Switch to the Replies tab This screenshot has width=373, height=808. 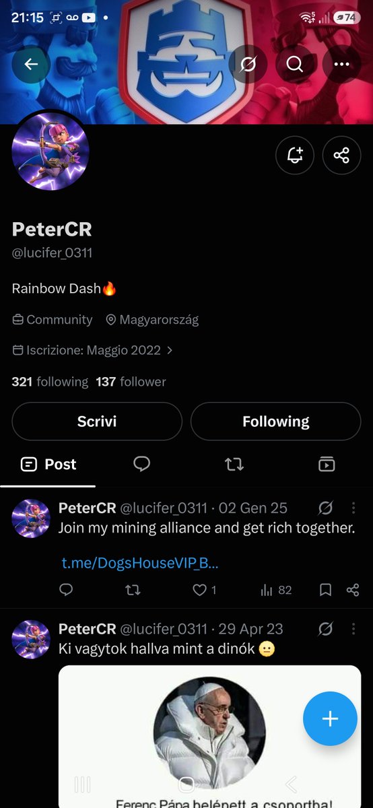141,463
